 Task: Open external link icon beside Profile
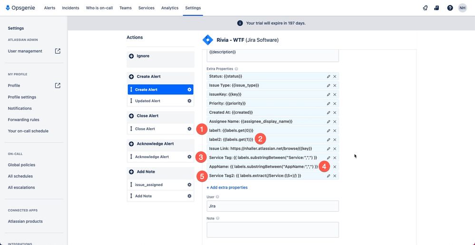click(x=58, y=85)
